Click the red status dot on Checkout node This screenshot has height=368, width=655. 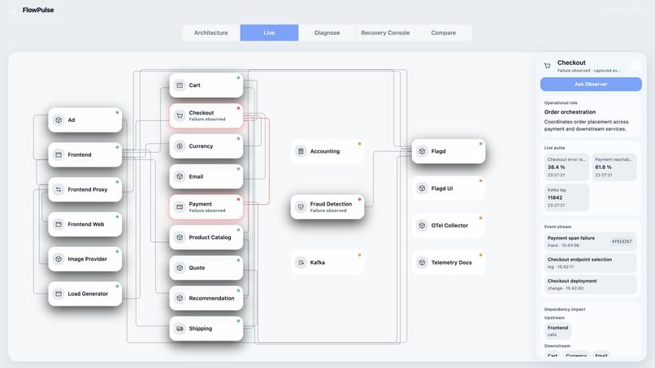[239, 108]
